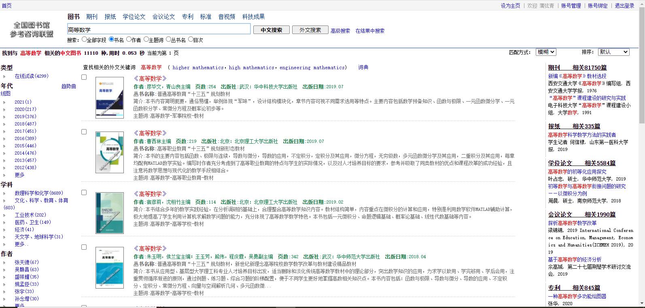Switch to the 会议论文 tab
This screenshot has height=308, width=645.
[x=163, y=17]
